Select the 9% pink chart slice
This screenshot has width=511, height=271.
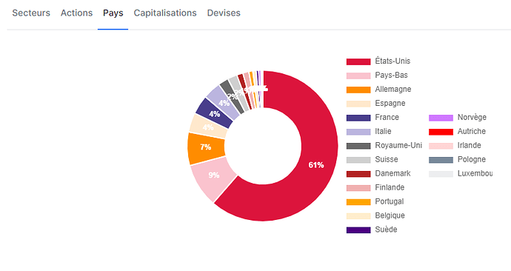(x=213, y=175)
